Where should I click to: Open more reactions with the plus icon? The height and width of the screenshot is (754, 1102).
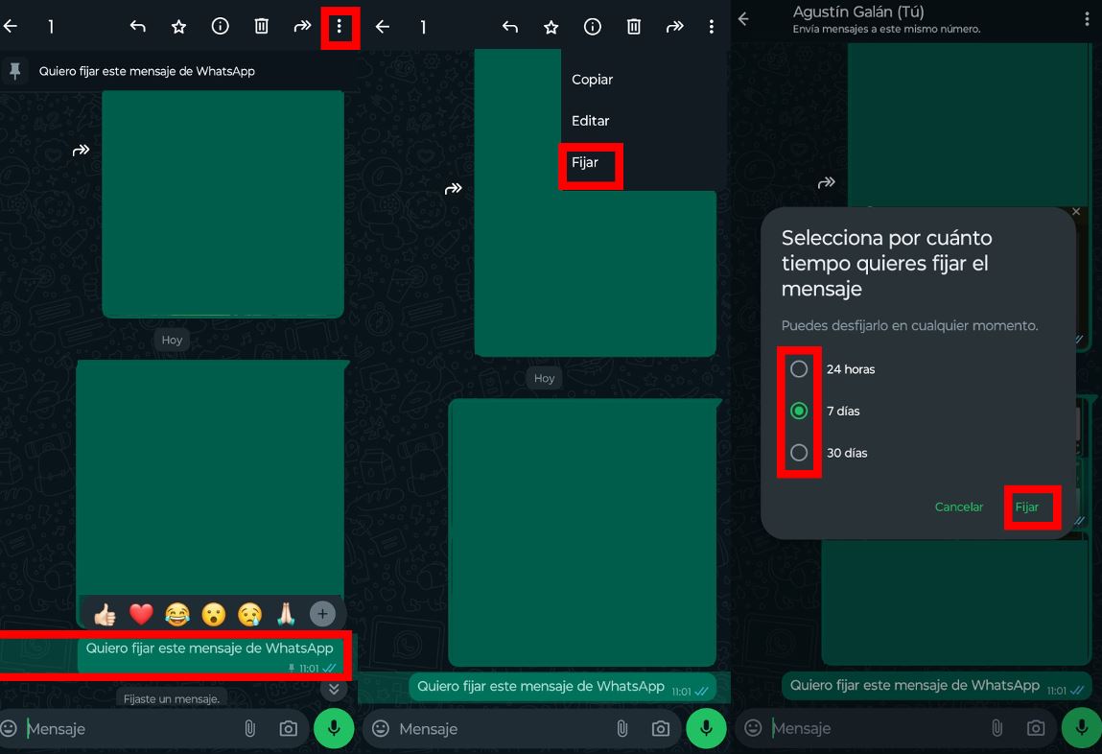322,614
